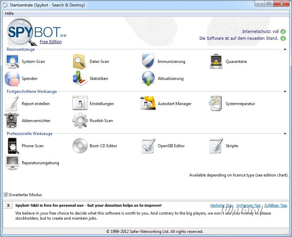Click the Free Edition link
Screen dimensions: 292x237
click(x=51, y=42)
